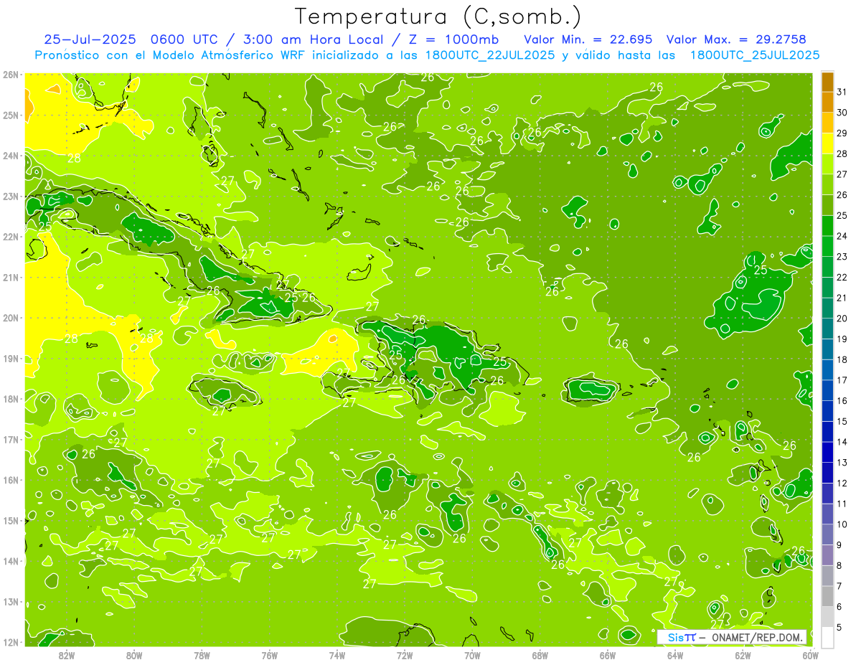Click the 22N latitude axis label
The height and width of the screenshot is (665, 861).
[x=11, y=236]
